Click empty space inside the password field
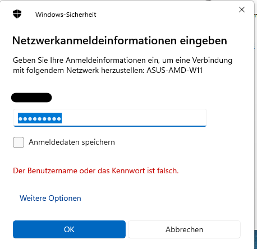 [135, 118]
